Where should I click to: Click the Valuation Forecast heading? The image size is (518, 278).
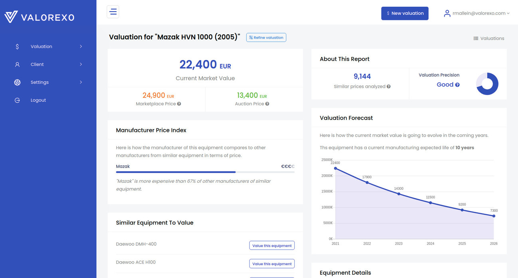click(x=346, y=118)
